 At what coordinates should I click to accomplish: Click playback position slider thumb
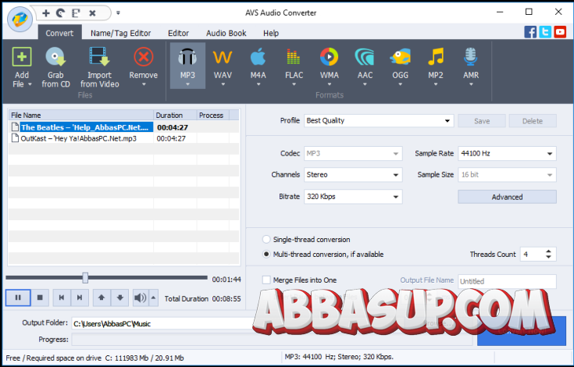pyautogui.click(x=85, y=278)
